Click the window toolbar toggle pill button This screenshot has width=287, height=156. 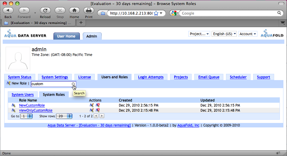281,4
